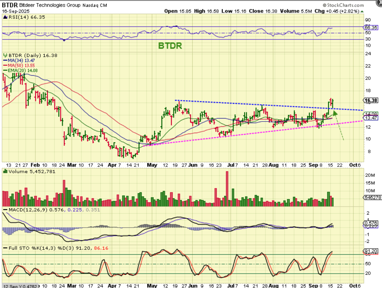Click the Low 15.16 value
The width and height of the screenshot is (382, 288).
[233, 11]
